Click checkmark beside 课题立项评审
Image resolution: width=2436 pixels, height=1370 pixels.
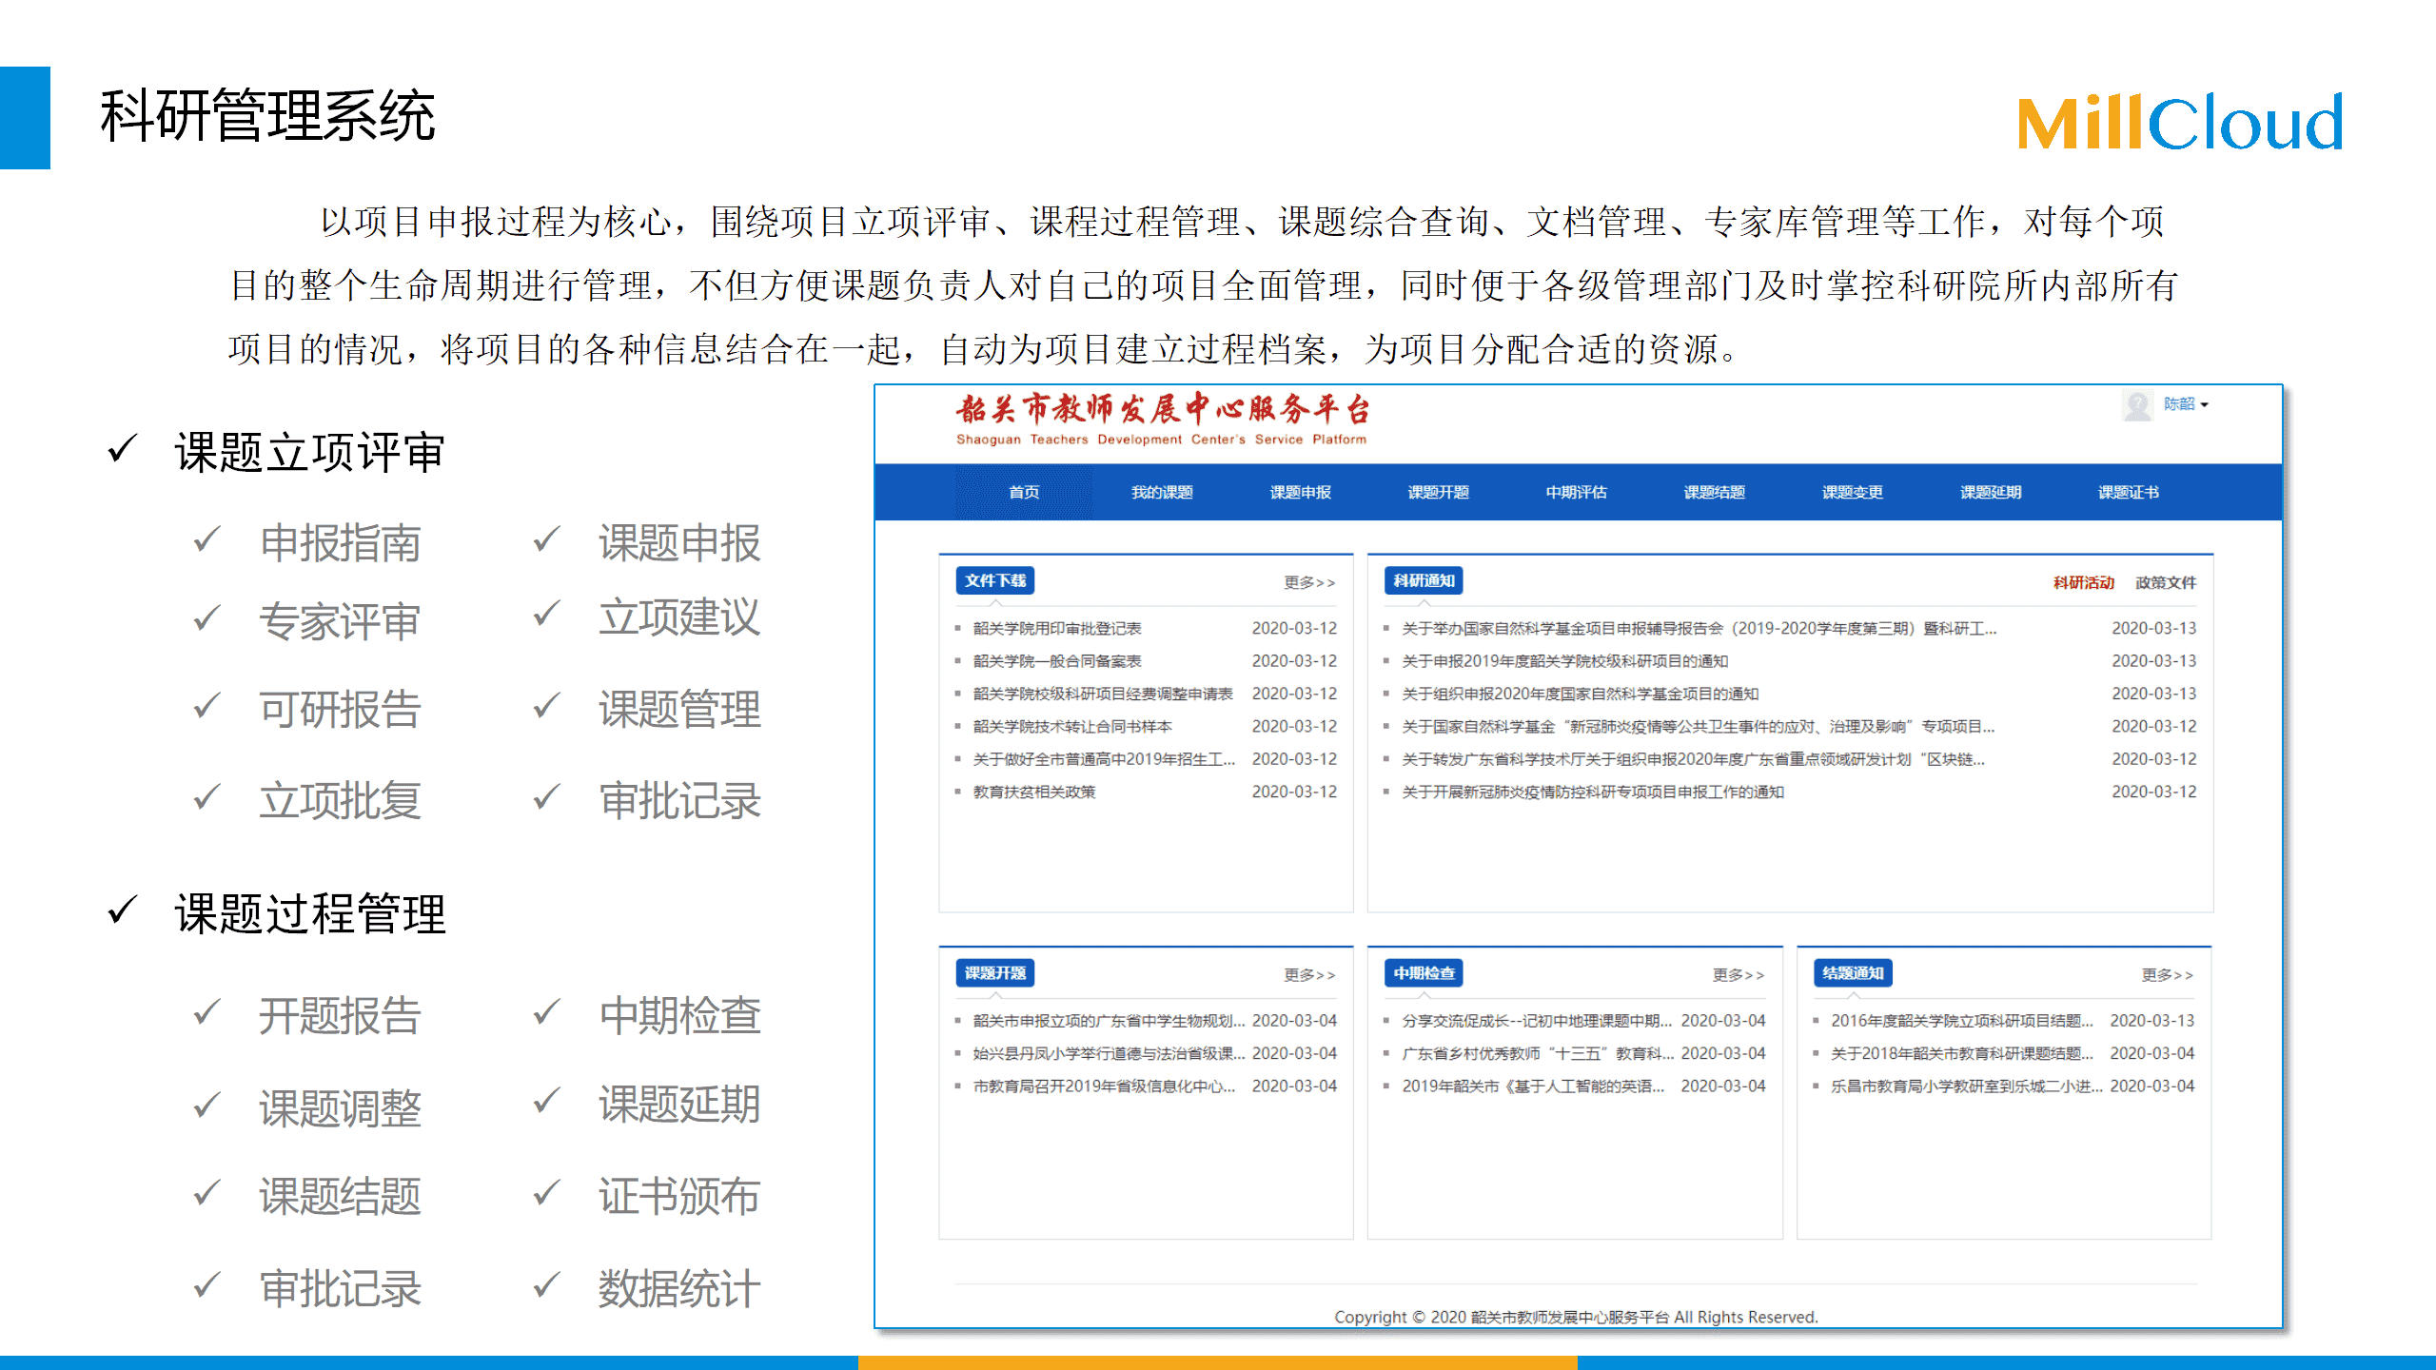(x=123, y=449)
